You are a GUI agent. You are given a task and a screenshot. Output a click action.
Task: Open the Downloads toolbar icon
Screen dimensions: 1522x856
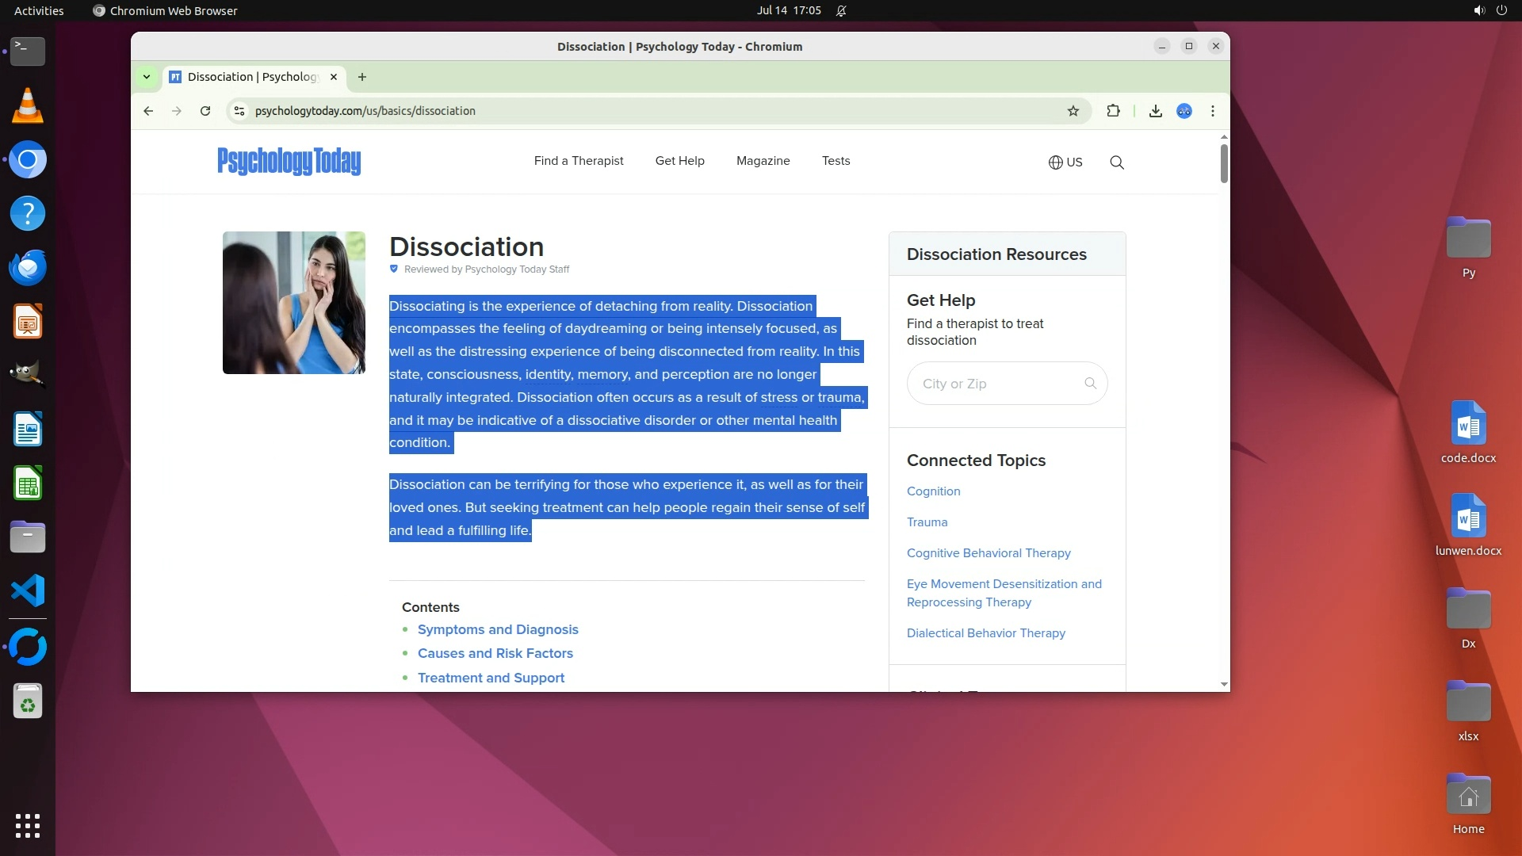click(x=1155, y=111)
